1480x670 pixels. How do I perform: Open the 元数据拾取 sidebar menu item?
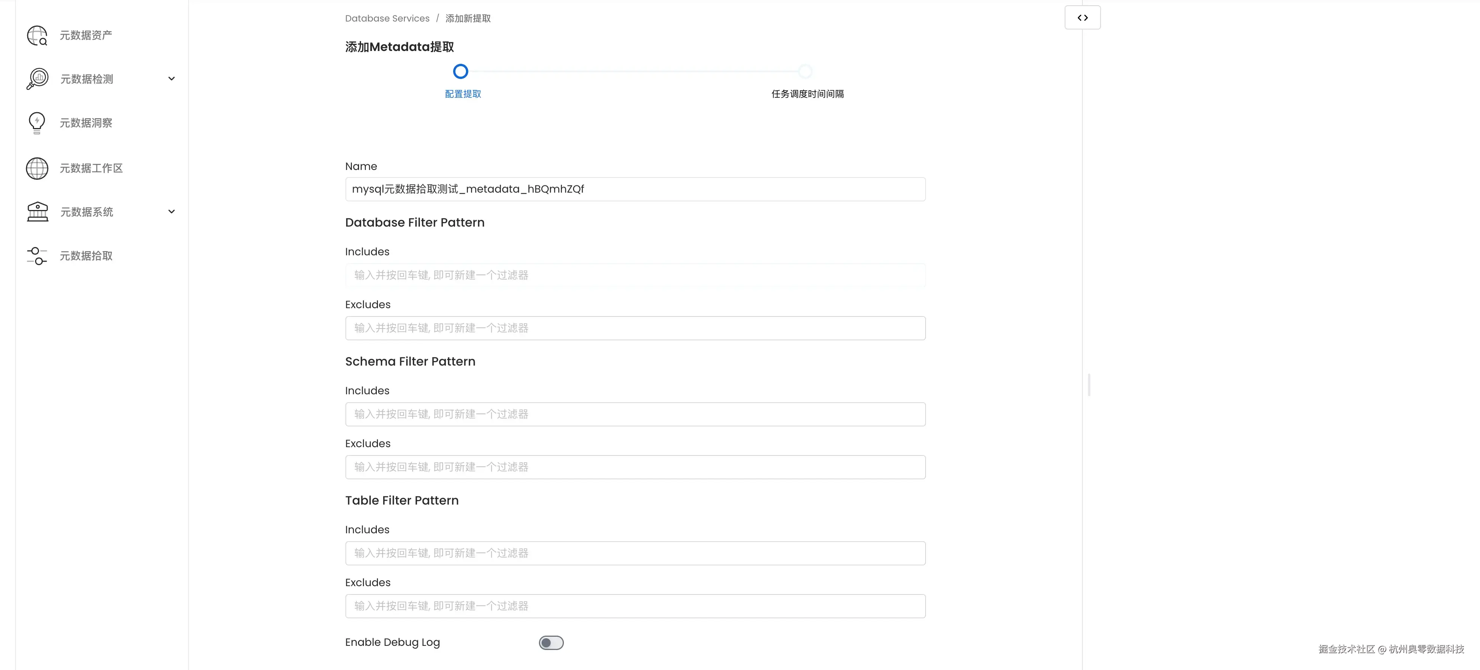pyautogui.click(x=86, y=256)
